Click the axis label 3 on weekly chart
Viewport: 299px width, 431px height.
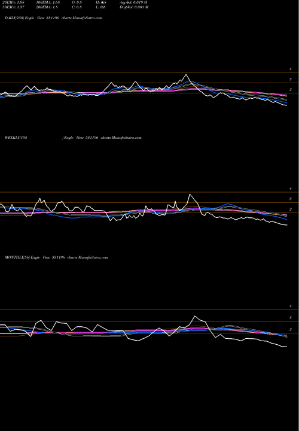coord(291,199)
